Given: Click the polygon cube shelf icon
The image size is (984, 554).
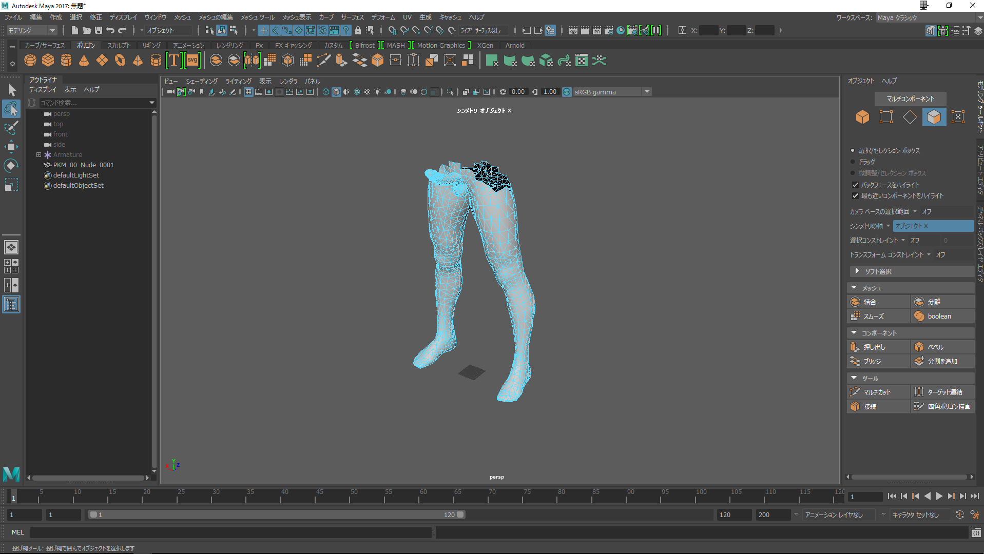Looking at the screenshot, I should 48,61.
